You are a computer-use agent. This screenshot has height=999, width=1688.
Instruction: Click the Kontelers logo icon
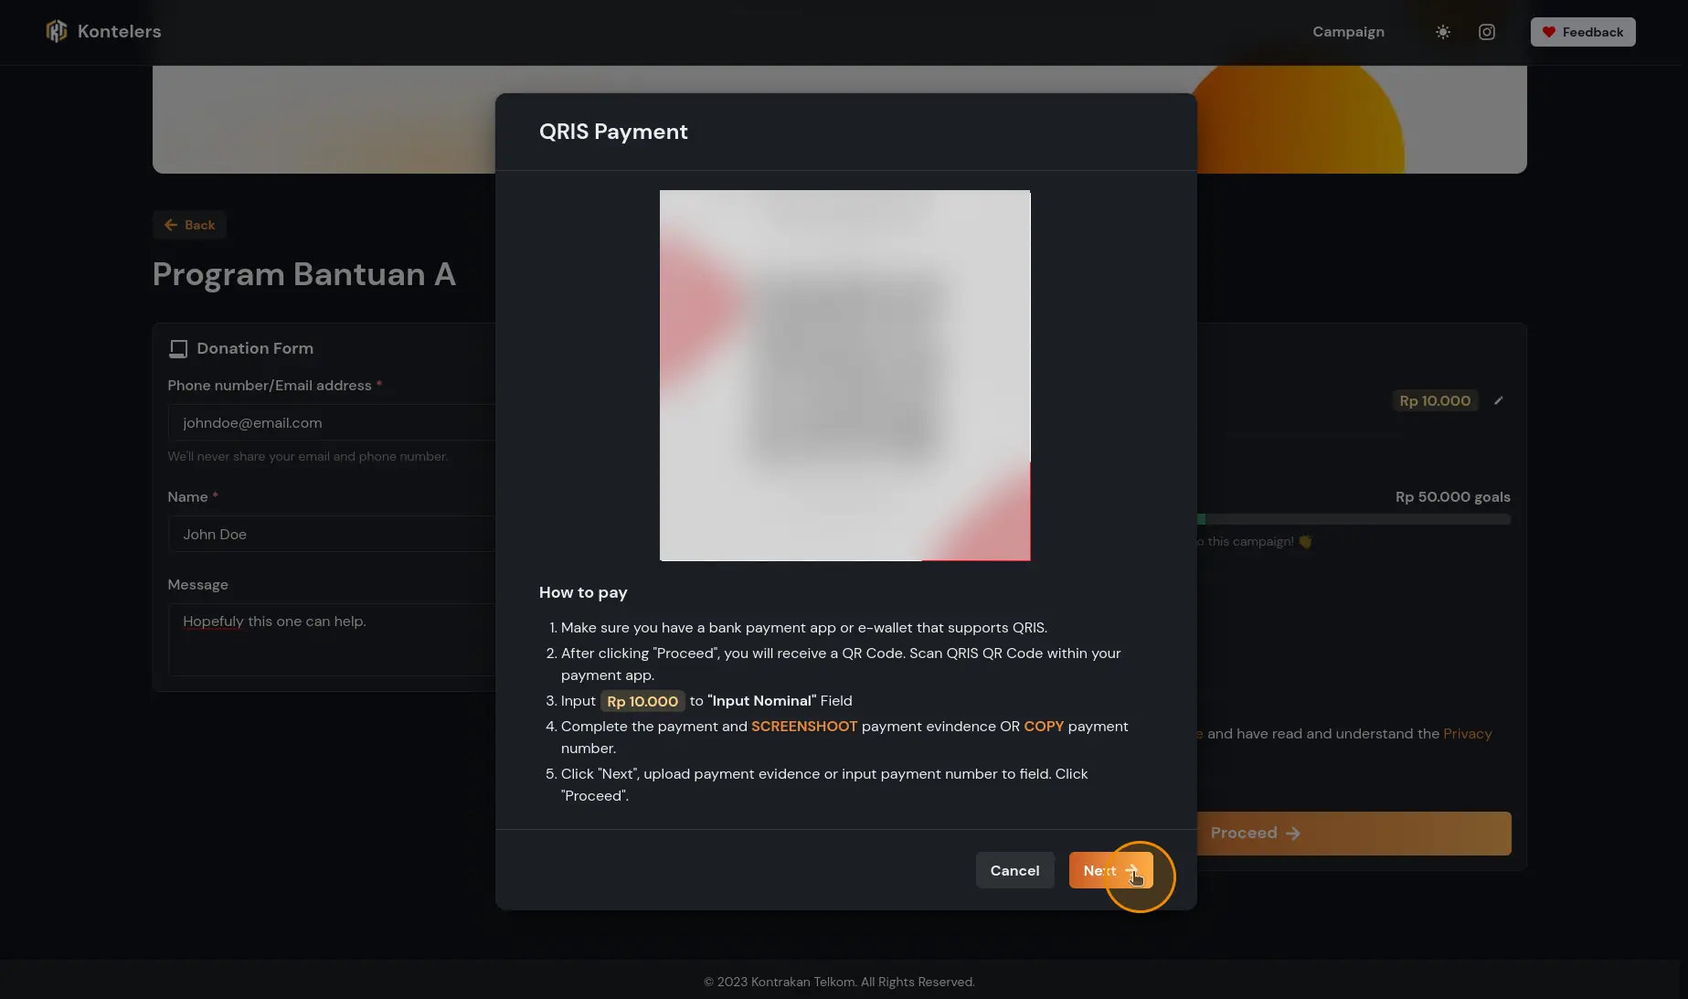click(57, 32)
